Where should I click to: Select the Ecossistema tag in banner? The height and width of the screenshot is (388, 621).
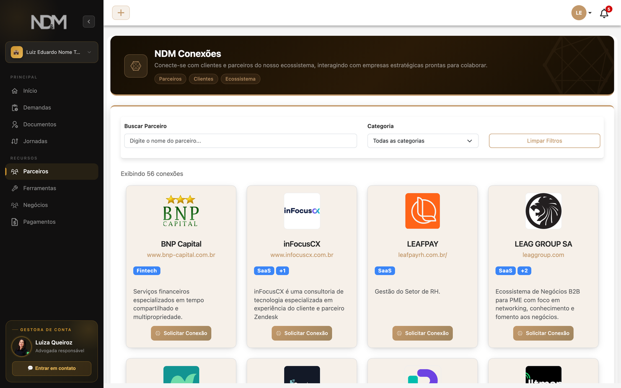pyautogui.click(x=240, y=79)
